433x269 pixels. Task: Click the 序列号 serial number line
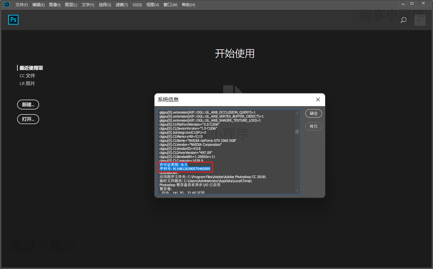[185, 169]
